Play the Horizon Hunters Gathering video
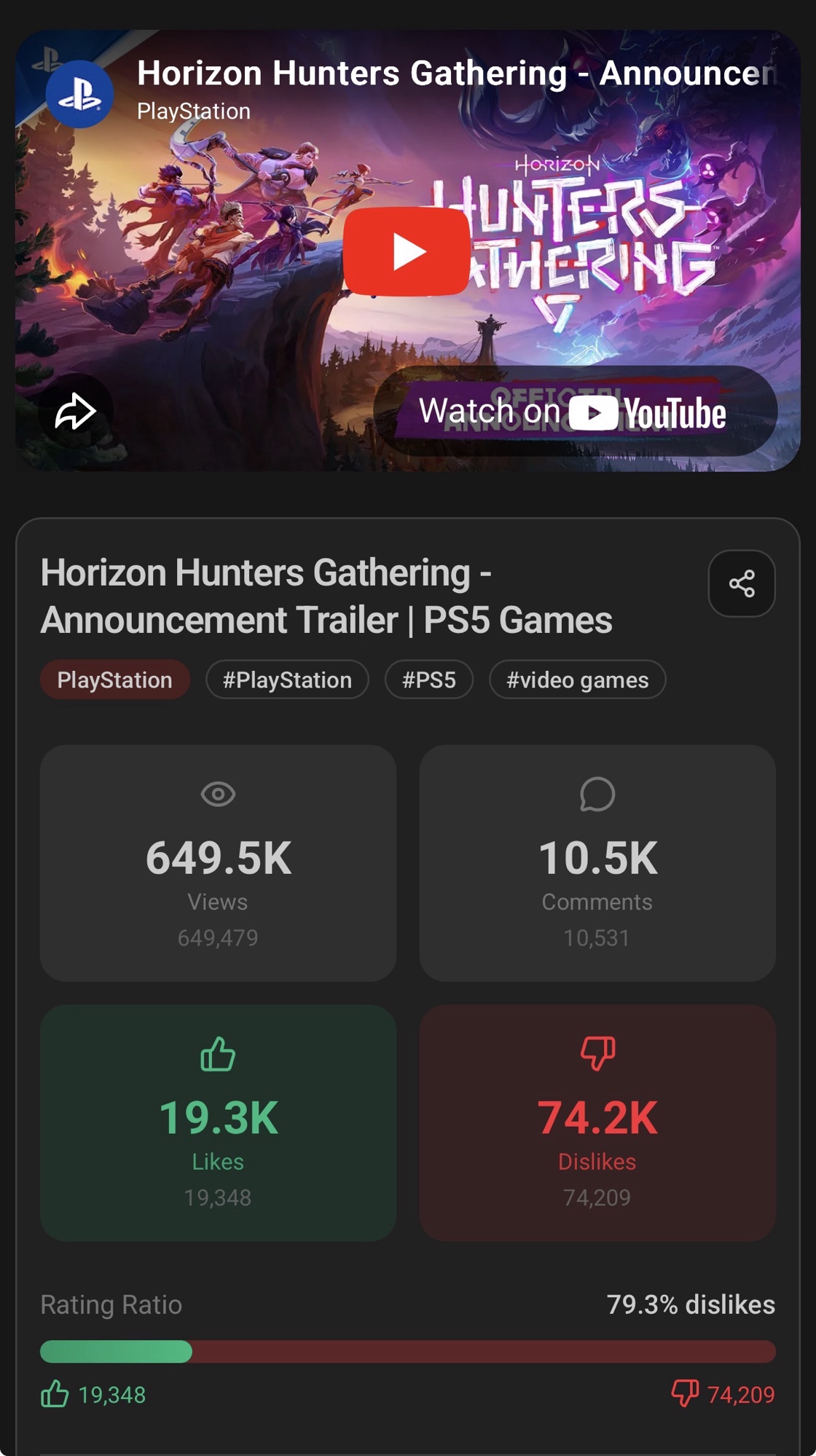 [x=406, y=251]
